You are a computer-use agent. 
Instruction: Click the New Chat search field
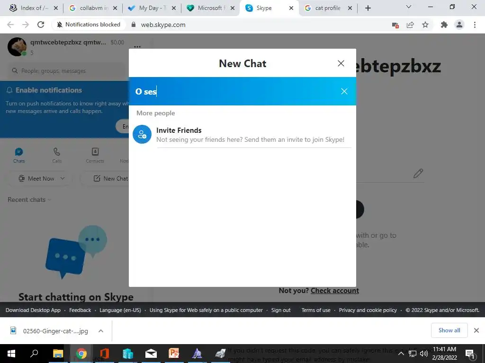click(x=235, y=91)
